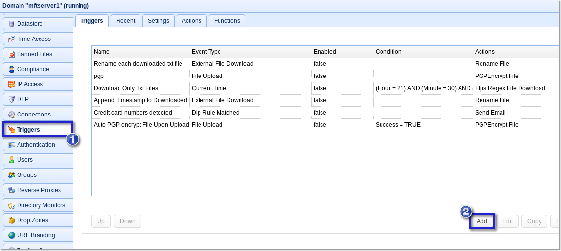Click the Datastore icon in sidebar
Image resolution: width=561 pixels, height=251 pixels.
[x=12, y=24]
